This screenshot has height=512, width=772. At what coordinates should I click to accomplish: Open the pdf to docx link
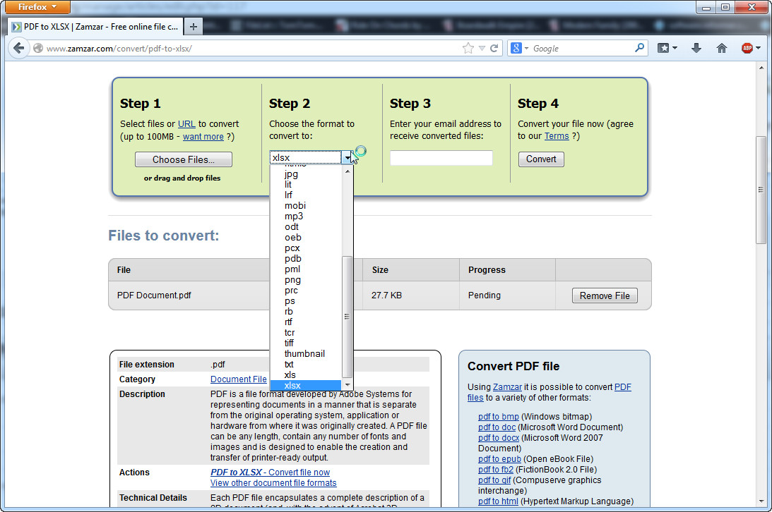498,438
